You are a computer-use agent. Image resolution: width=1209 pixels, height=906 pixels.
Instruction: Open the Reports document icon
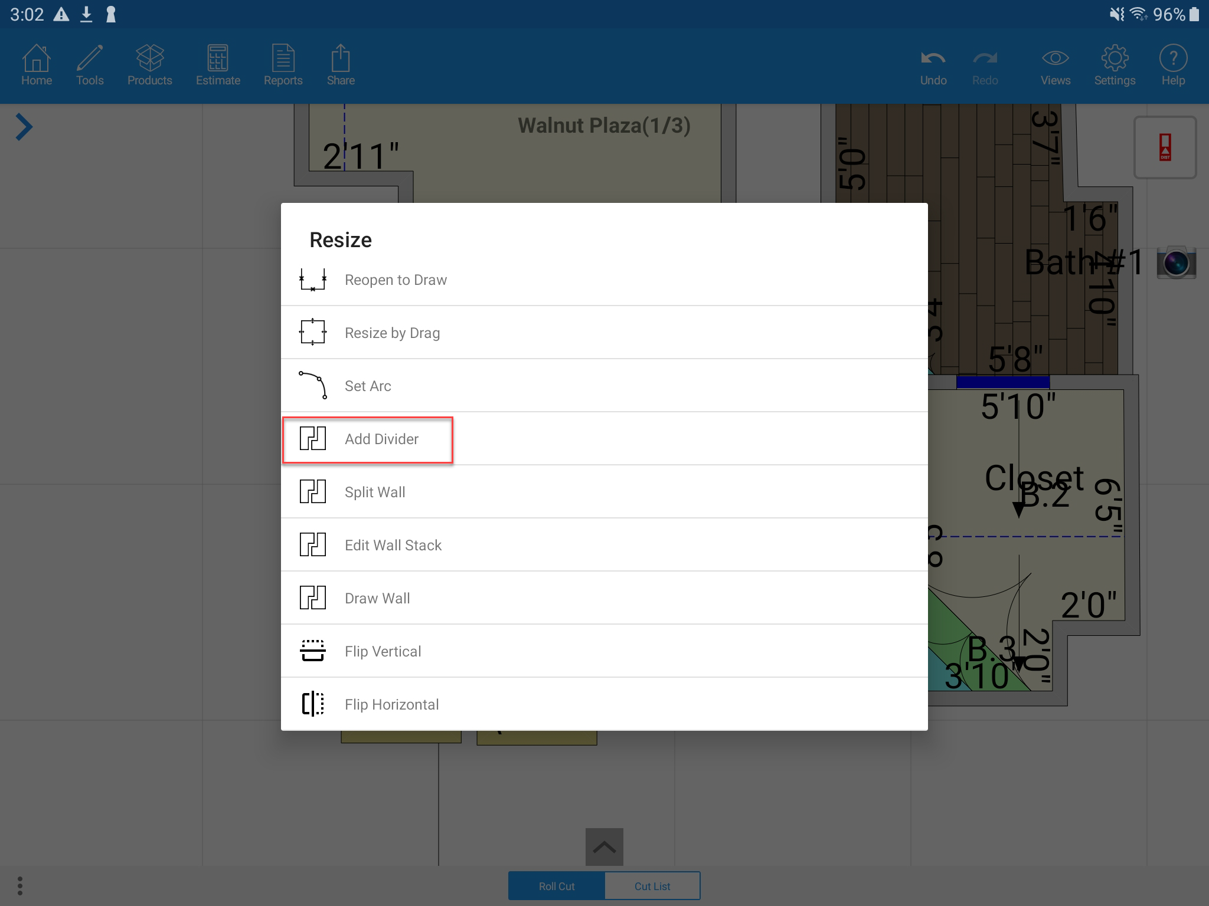click(x=283, y=65)
